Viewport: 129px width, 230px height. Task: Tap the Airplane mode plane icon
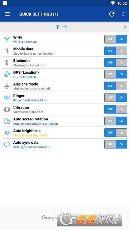click(x=7, y=86)
